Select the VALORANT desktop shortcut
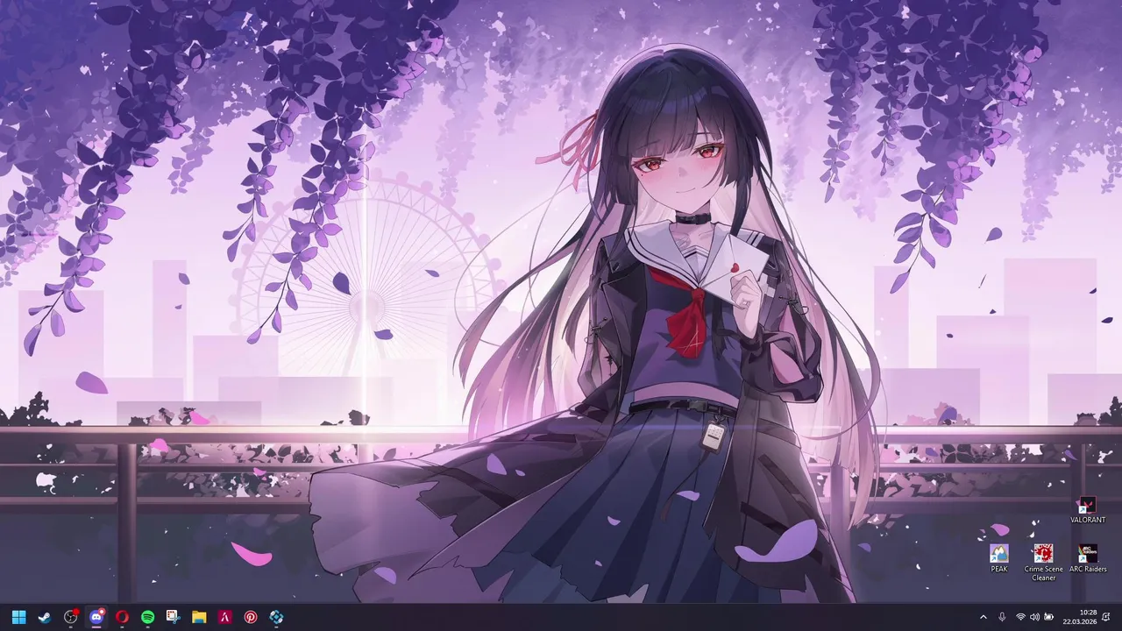 [x=1088, y=511]
